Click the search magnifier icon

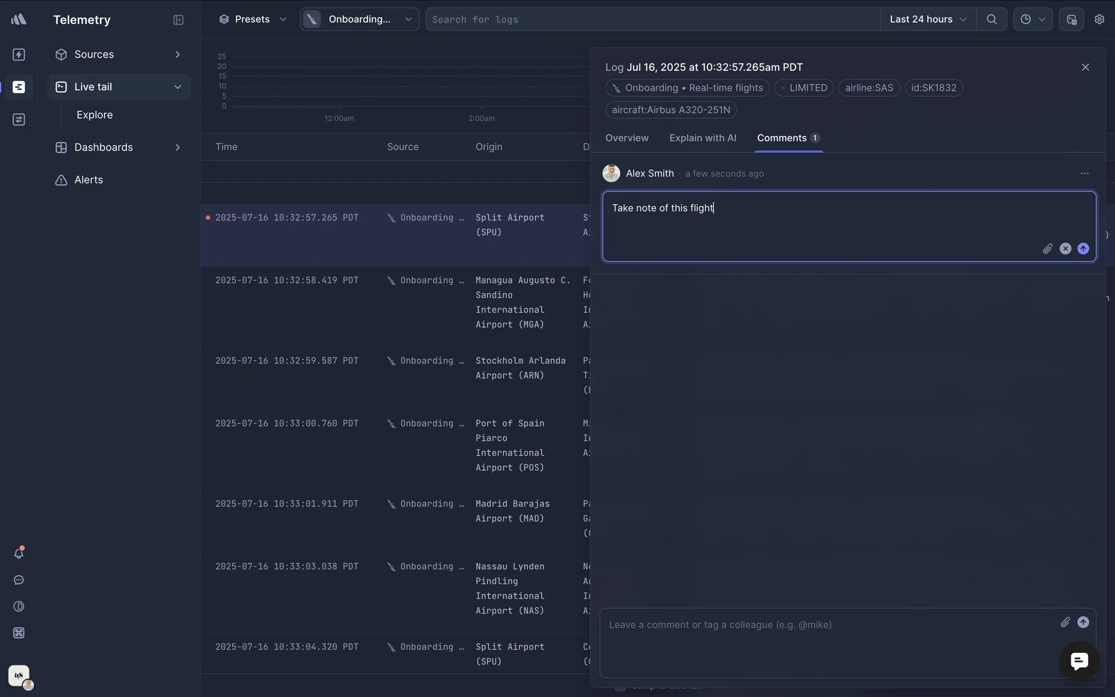[x=991, y=19]
